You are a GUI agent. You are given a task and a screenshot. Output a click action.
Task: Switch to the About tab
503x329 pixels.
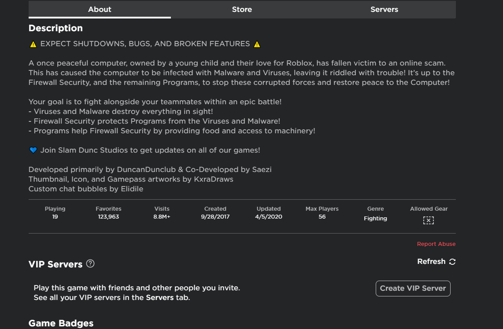click(x=100, y=9)
